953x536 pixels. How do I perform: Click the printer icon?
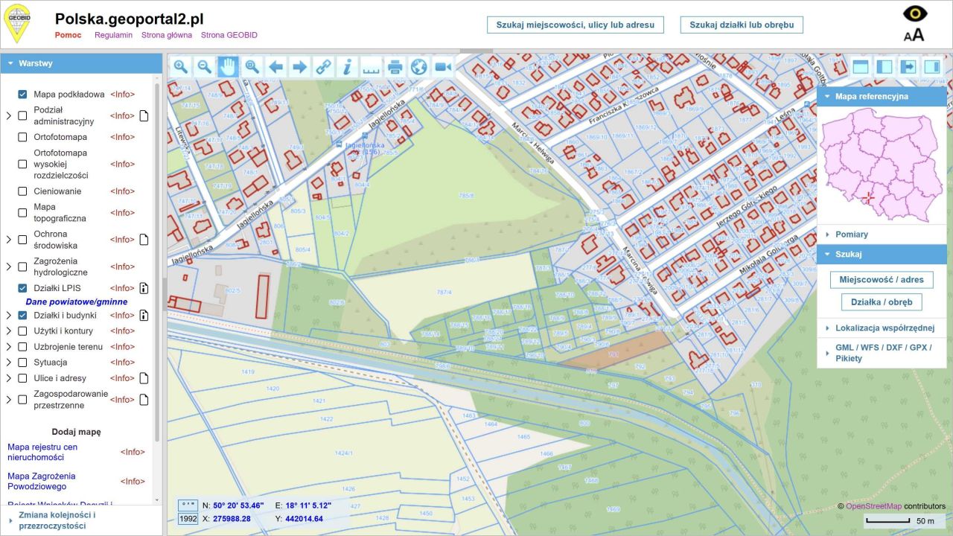coord(395,66)
